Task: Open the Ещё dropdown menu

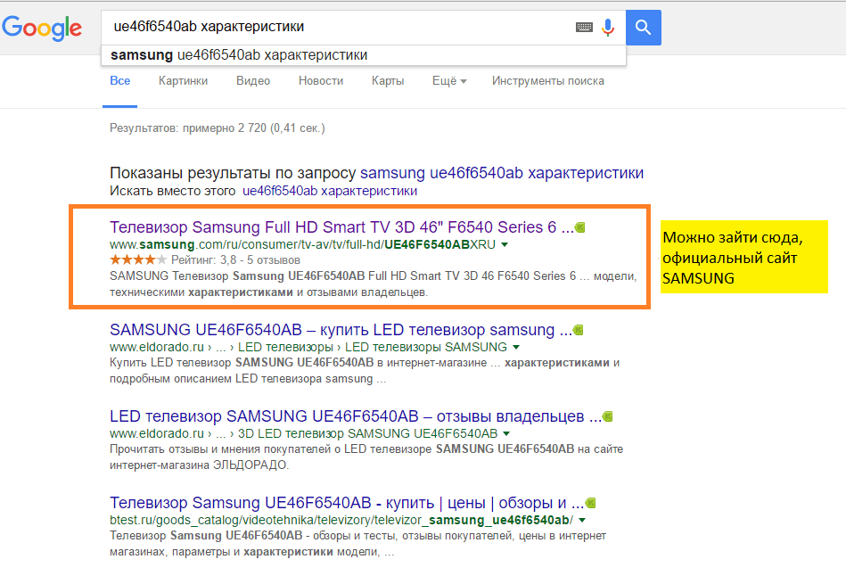Action: 449,81
